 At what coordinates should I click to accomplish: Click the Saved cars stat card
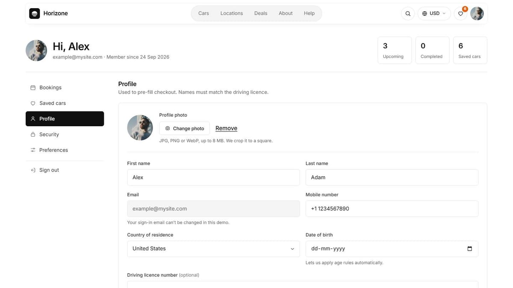tap(470, 50)
